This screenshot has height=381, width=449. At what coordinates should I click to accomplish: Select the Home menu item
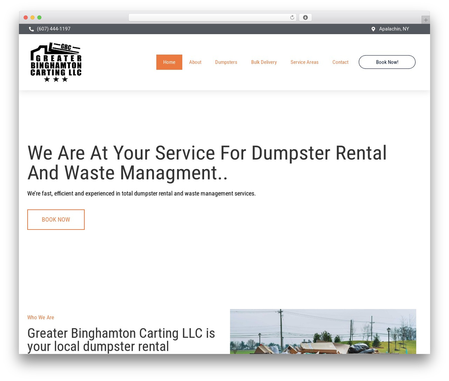[x=169, y=62]
